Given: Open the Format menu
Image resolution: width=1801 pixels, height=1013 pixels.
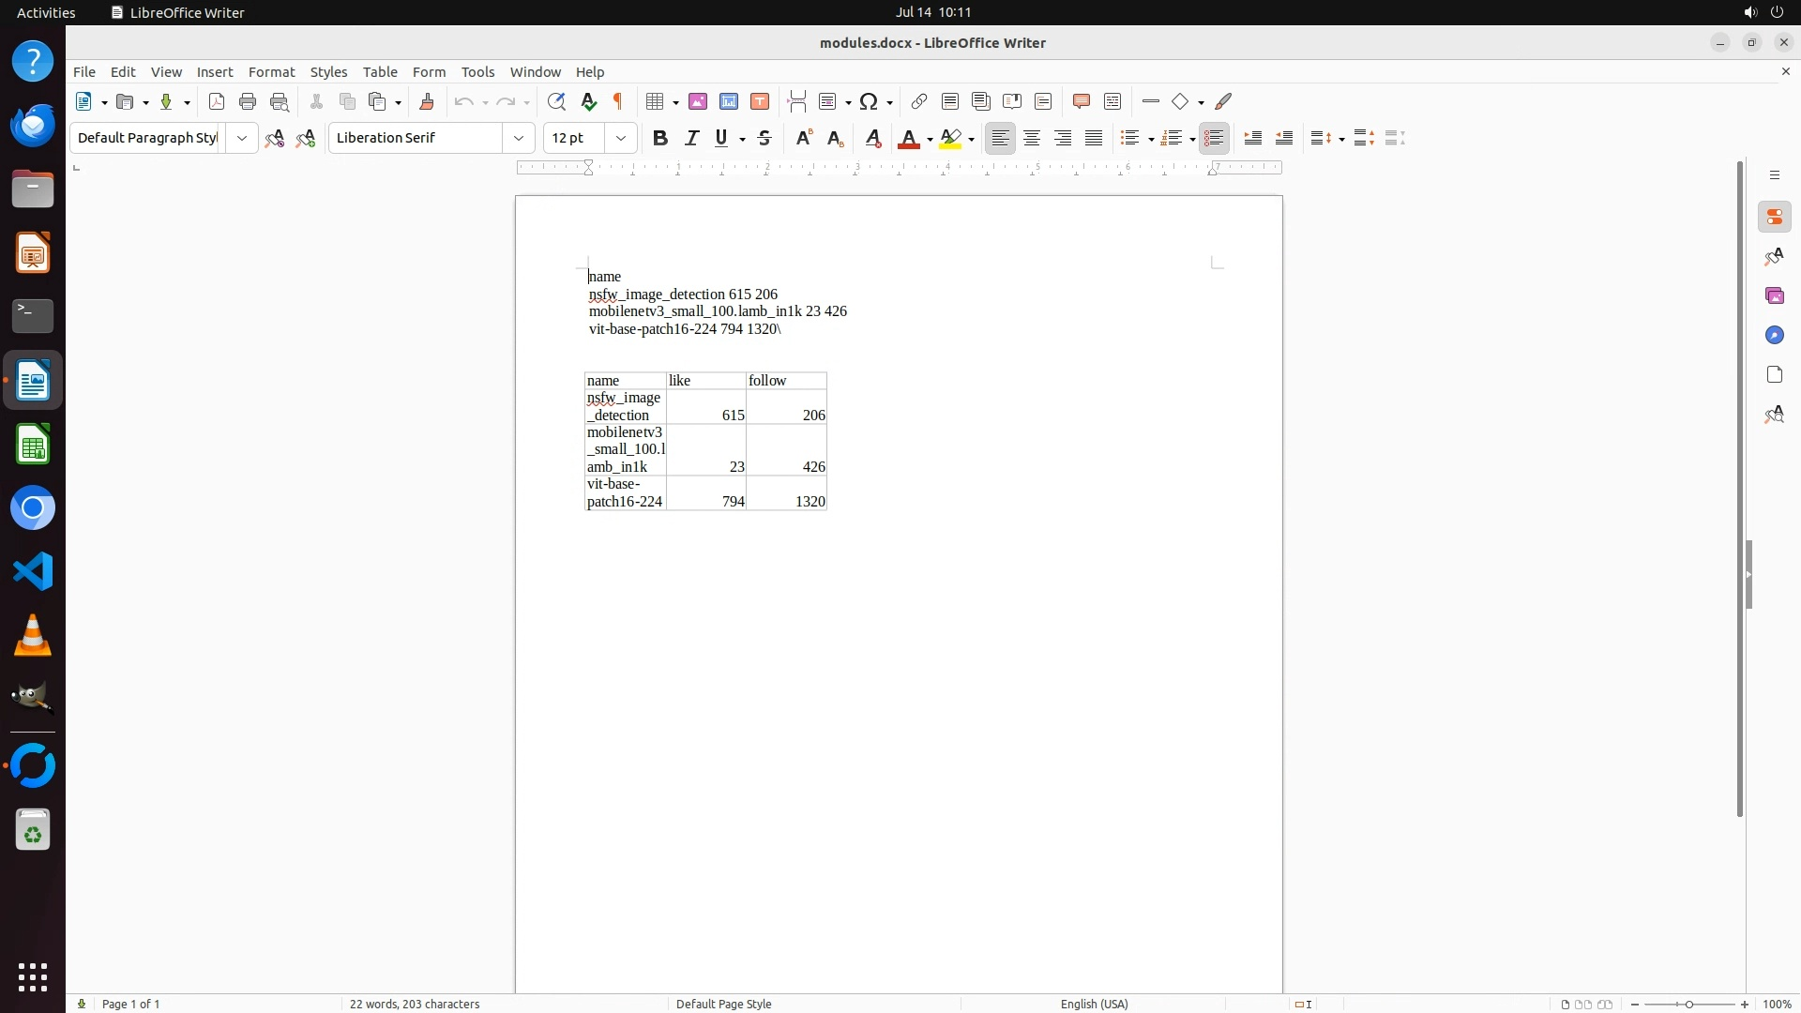Looking at the screenshot, I should (271, 72).
